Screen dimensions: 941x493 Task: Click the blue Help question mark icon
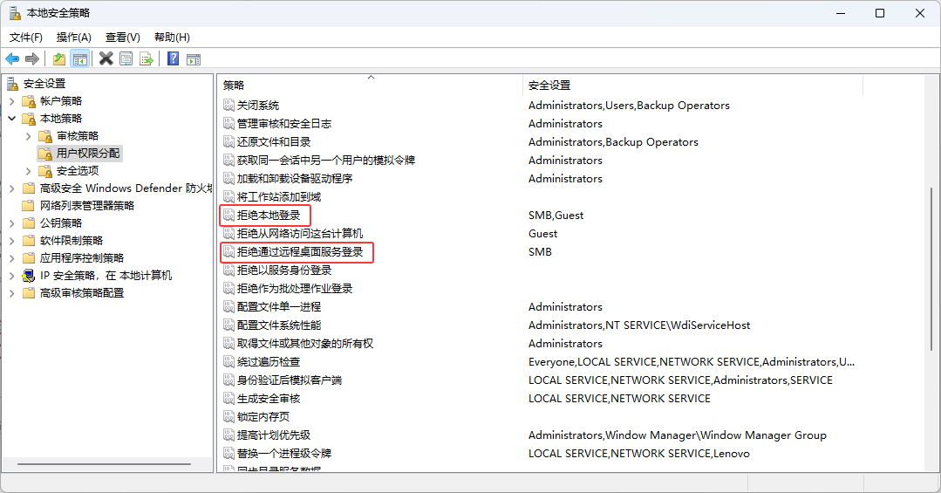[173, 58]
